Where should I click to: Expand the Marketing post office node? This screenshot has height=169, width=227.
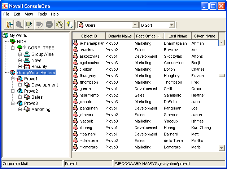20,109
